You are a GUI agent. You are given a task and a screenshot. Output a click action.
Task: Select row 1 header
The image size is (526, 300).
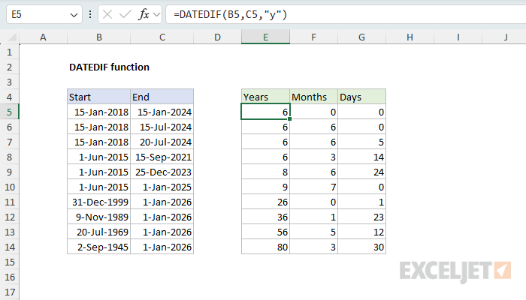click(9, 52)
